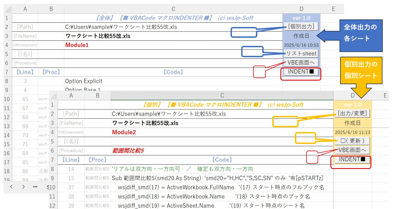Click the [出力/変更] button
This screenshot has width=393, height=209.
353,113
